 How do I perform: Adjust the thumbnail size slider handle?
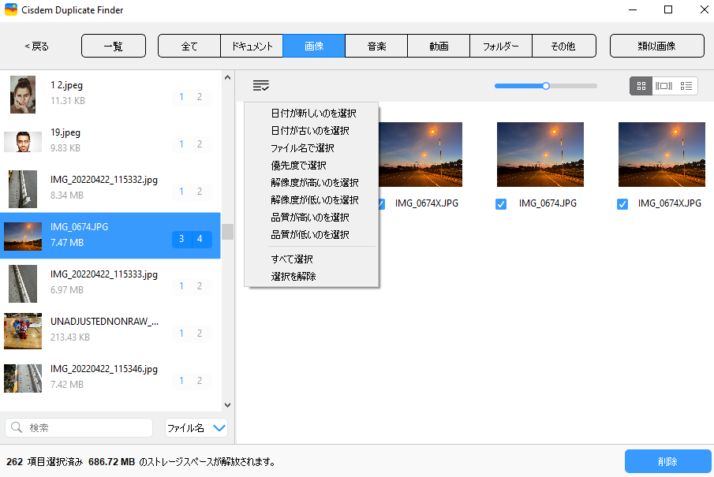tap(545, 86)
